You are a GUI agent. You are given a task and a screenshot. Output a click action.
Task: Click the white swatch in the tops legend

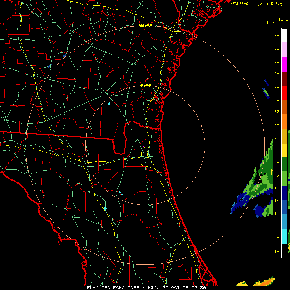click(285, 35)
